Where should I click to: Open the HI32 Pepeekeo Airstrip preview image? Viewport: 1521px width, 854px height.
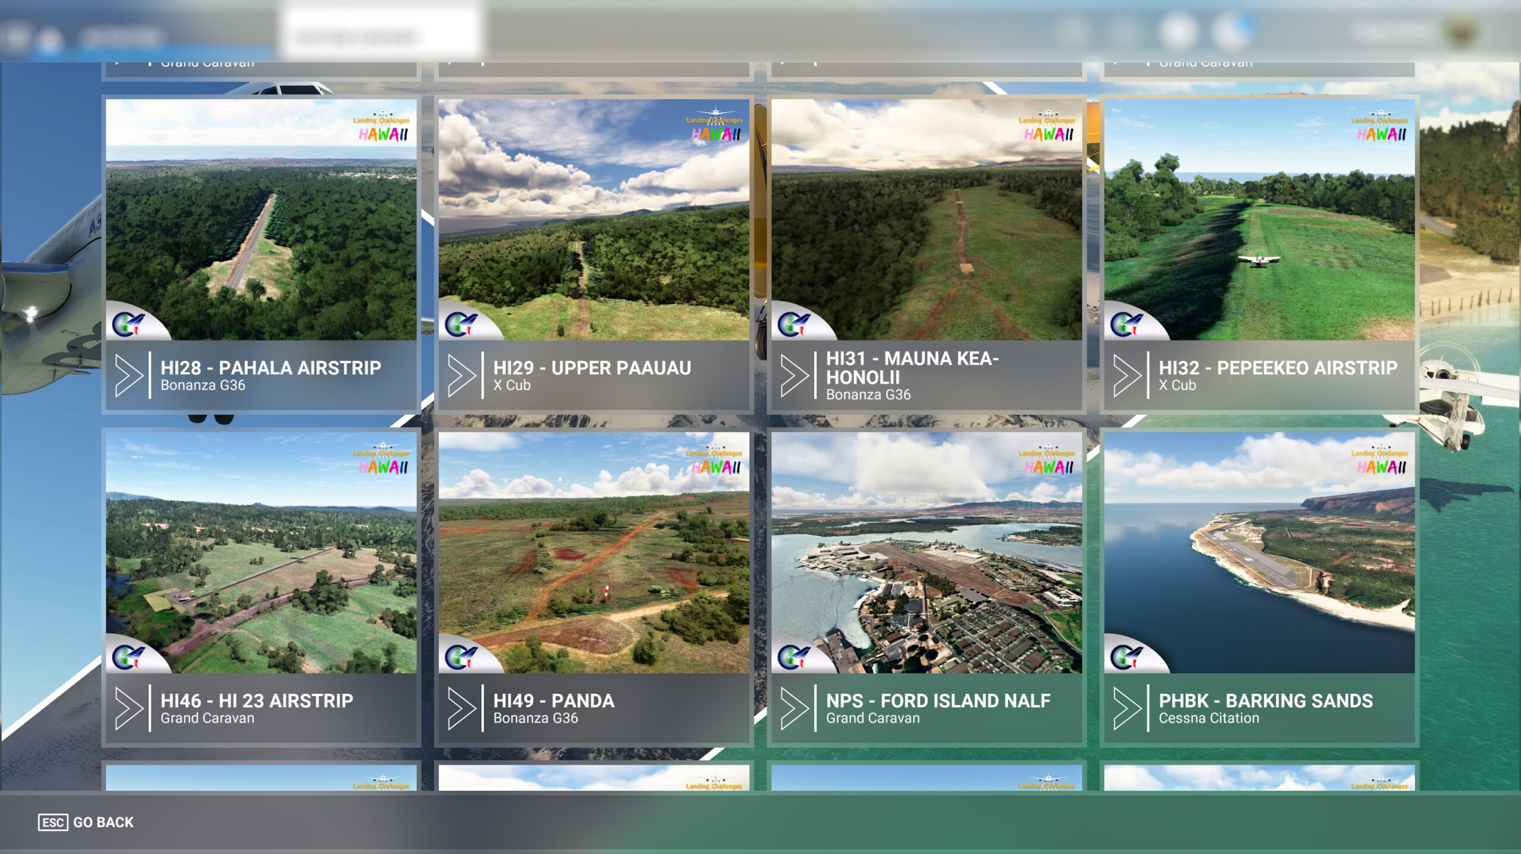1260,219
